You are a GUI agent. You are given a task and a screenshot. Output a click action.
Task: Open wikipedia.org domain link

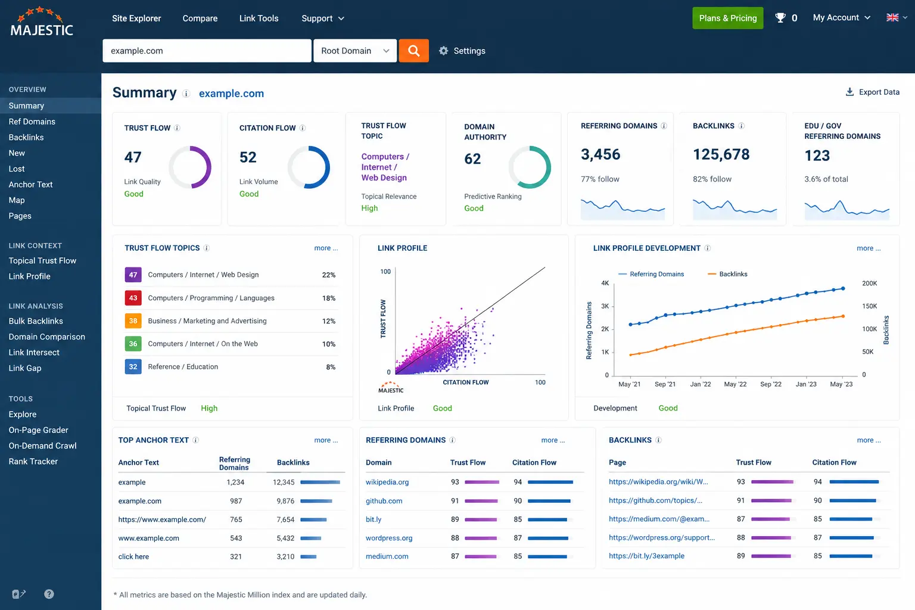pos(387,482)
